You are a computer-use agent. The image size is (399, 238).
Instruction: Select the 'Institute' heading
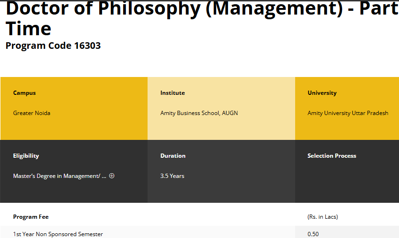tap(172, 93)
